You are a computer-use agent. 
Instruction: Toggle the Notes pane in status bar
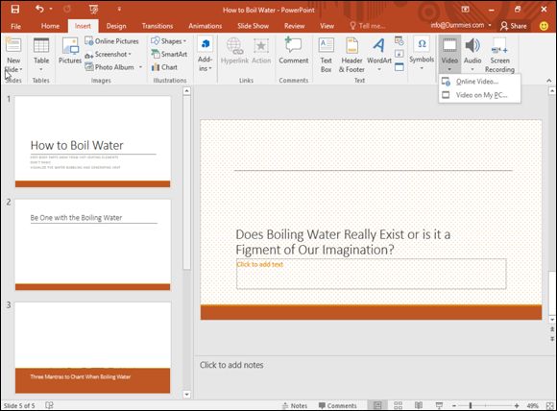pos(295,405)
